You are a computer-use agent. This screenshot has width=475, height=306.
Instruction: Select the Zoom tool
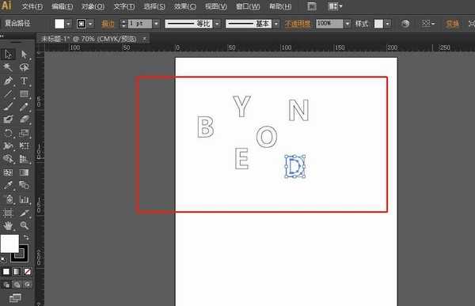(24, 225)
